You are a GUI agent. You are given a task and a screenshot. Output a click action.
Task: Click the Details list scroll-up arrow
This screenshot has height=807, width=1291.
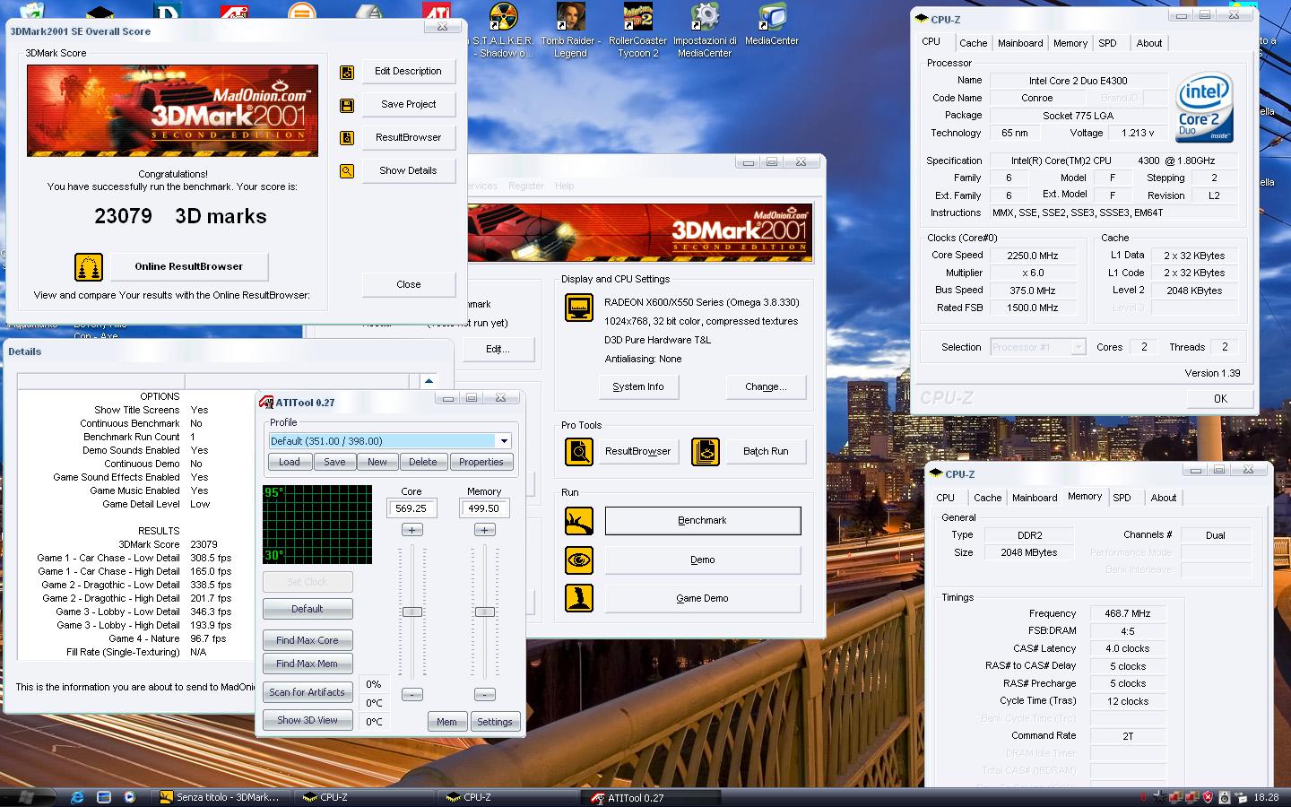(429, 381)
